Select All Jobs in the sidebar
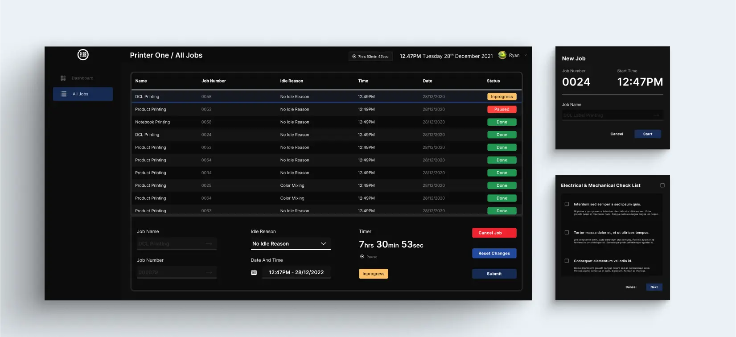This screenshot has height=337, width=736. coord(82,94)
